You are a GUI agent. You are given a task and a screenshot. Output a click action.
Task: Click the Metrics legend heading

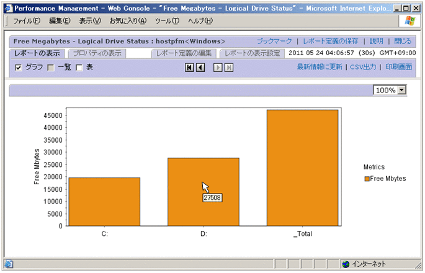[374, 167]
